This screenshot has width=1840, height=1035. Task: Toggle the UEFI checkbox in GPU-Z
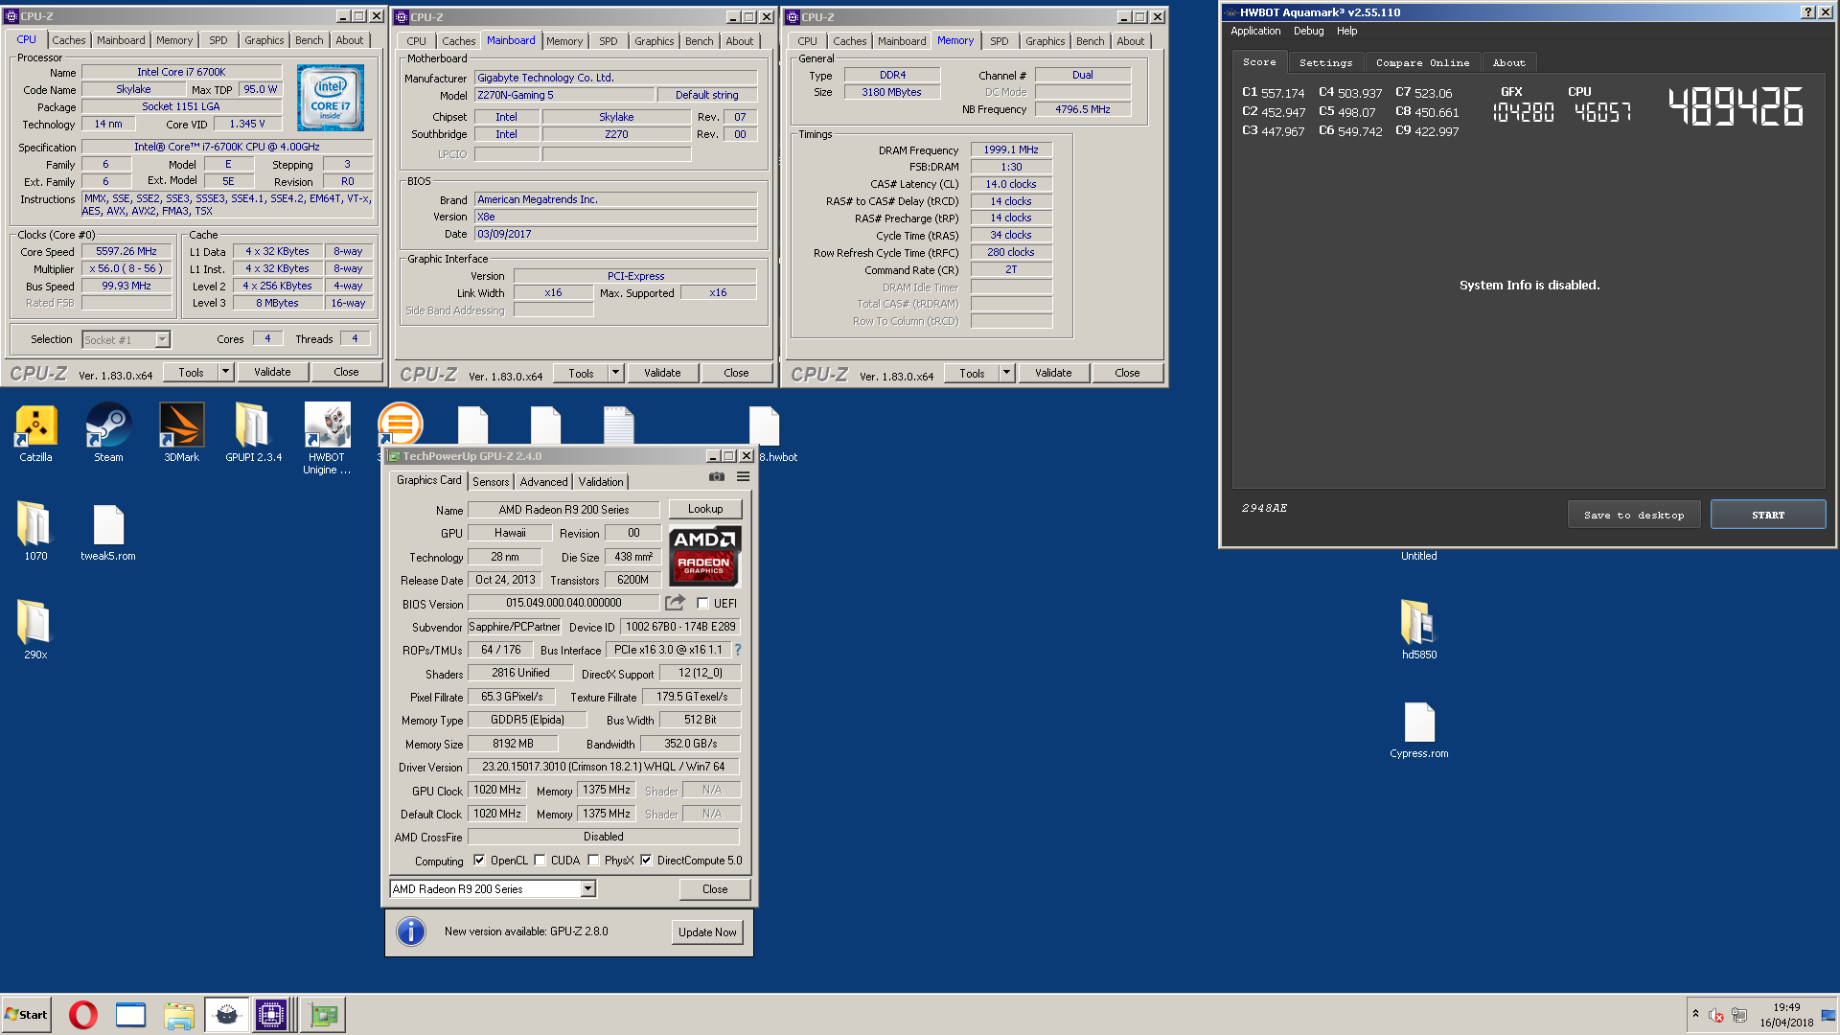702,604
